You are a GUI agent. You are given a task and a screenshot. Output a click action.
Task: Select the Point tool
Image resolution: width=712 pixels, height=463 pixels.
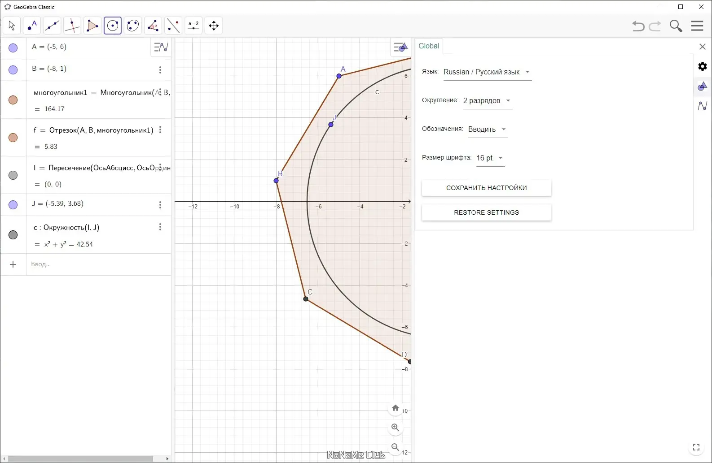click(32, 26)
